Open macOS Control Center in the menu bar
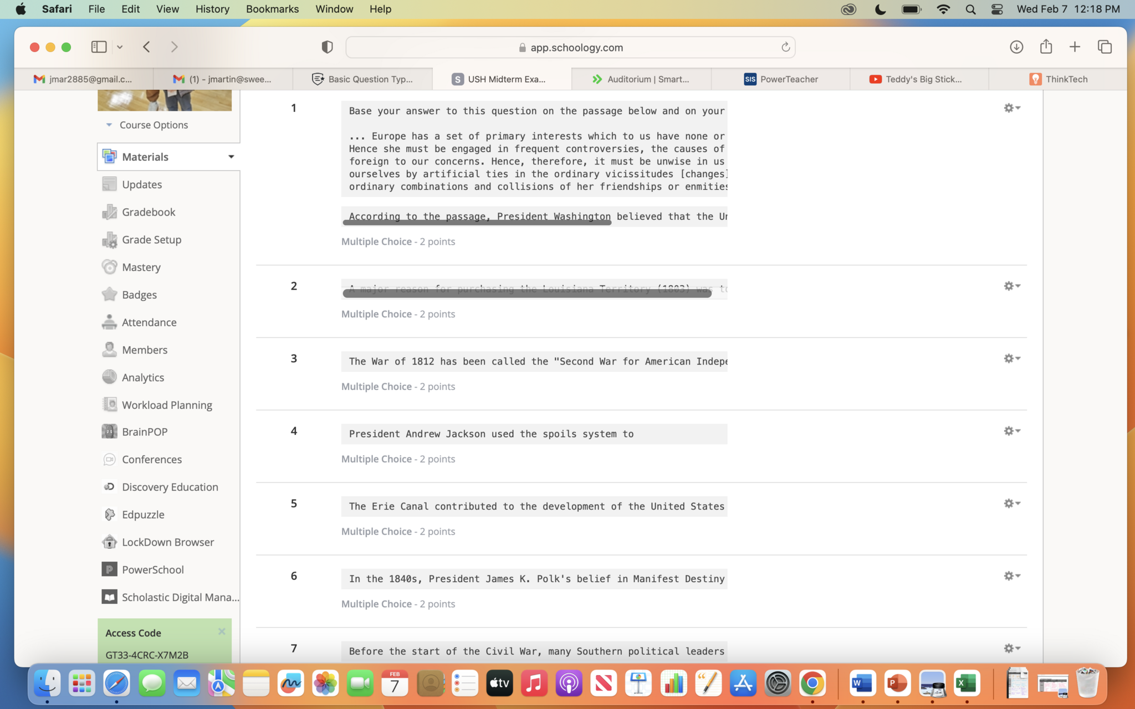 (x=996, y=9)
